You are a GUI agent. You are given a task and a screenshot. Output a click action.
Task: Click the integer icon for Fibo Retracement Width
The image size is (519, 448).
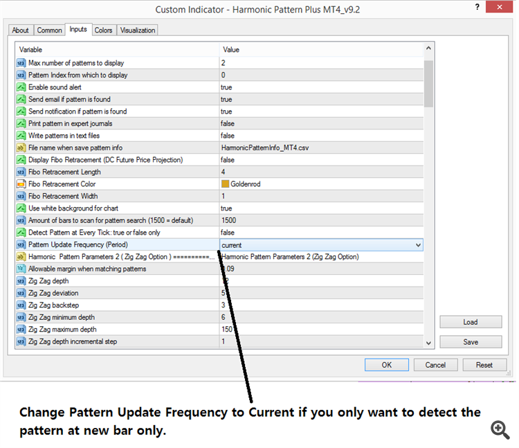[x=21, y=197]
